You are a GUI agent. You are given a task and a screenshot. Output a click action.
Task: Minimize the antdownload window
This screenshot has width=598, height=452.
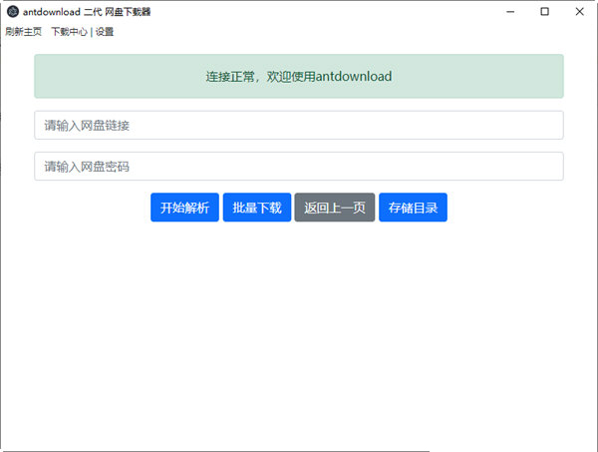click(x=510, y=12)
